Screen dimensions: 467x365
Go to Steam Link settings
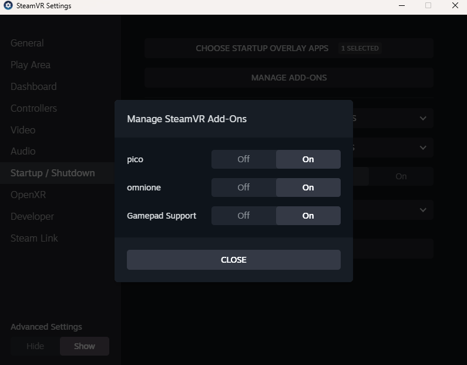(x=34, y=238)
